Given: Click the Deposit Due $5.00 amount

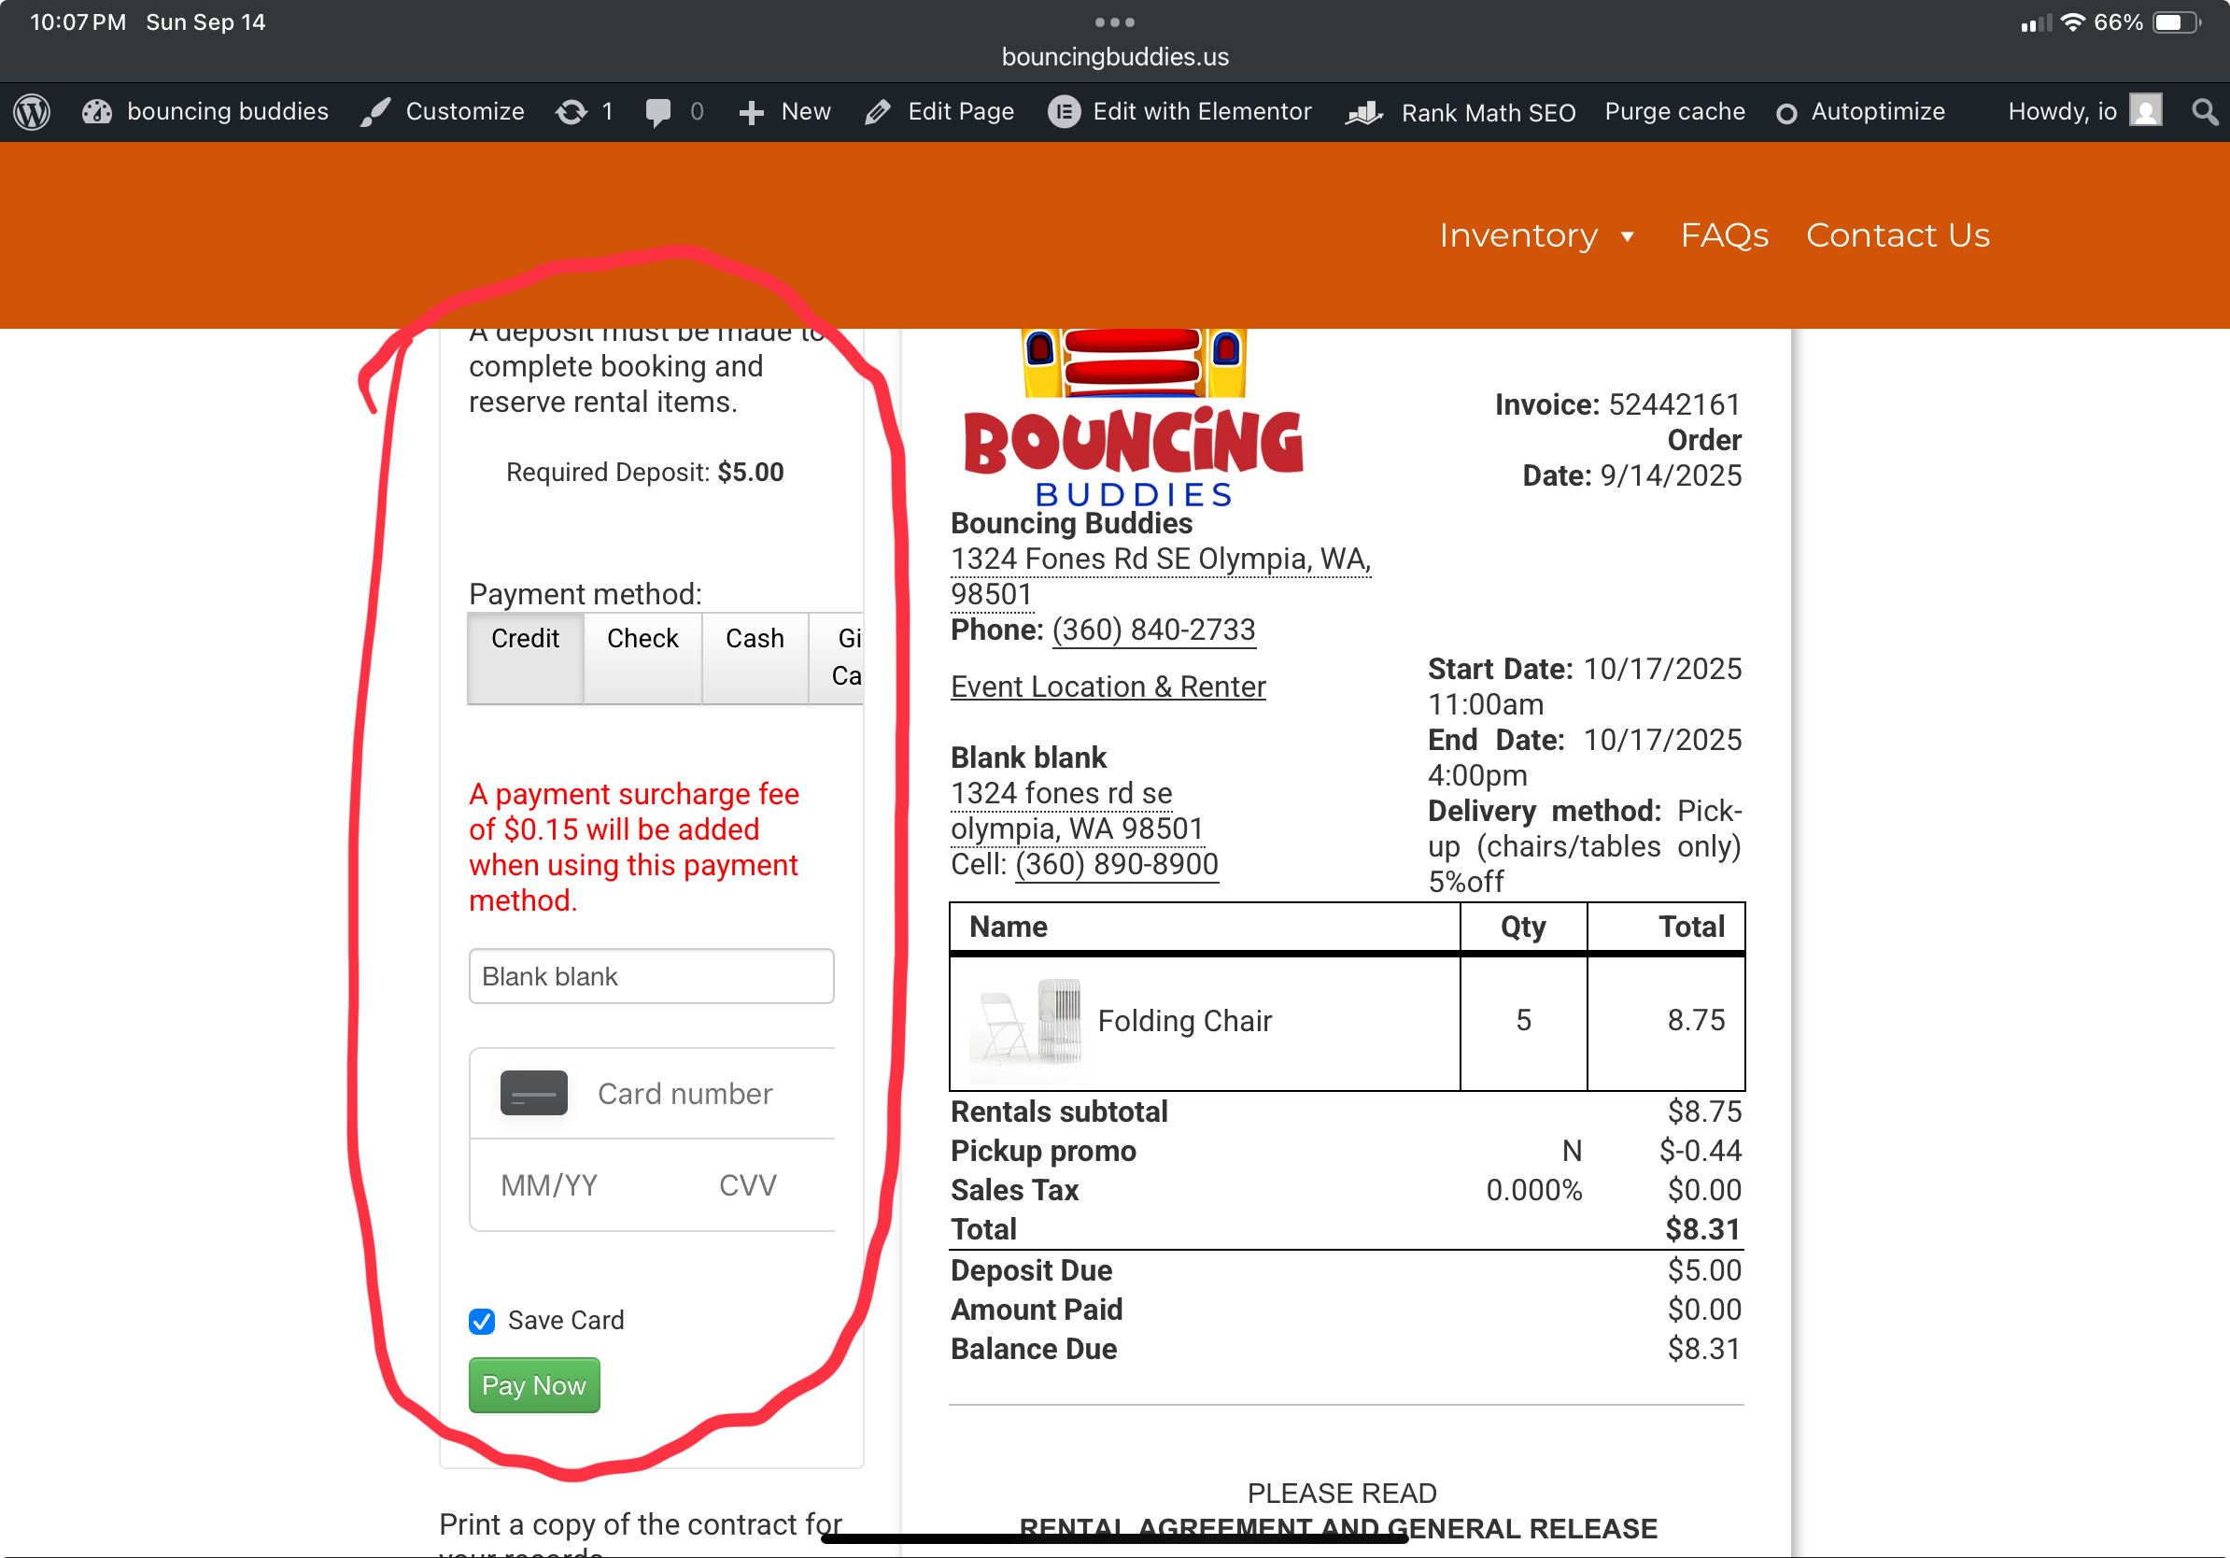Looking at the screenshot, I should click(x=1703, y=1270).
